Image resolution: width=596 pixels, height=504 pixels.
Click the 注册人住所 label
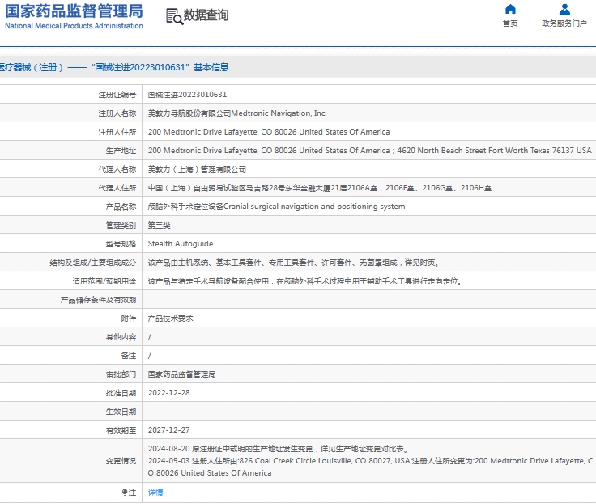(x=117, y=132)
